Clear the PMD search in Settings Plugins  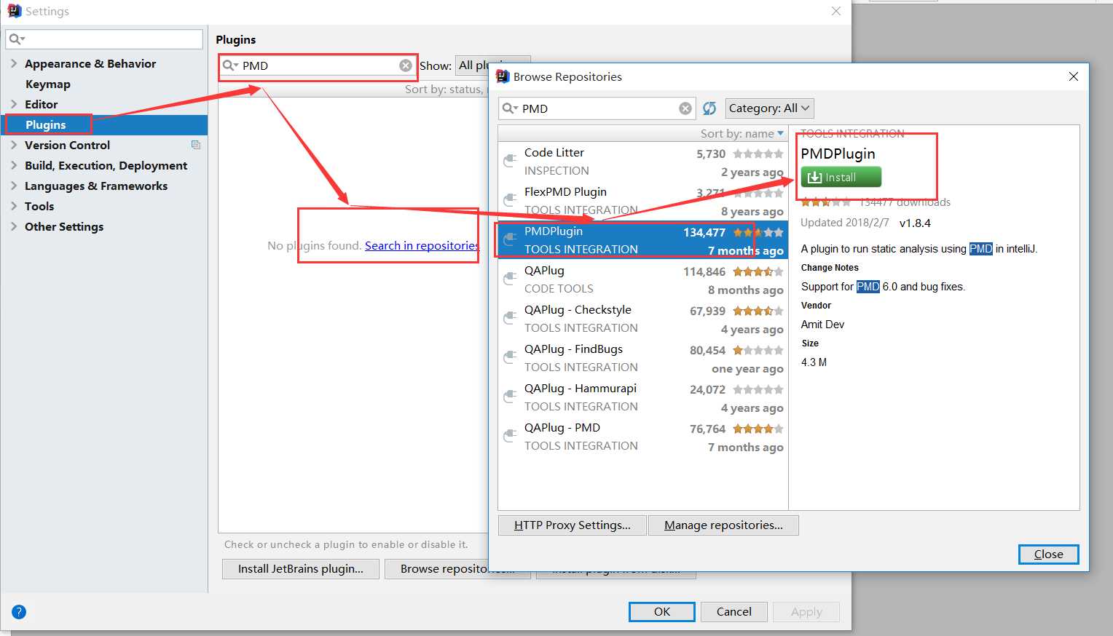[x=406, y=65]
